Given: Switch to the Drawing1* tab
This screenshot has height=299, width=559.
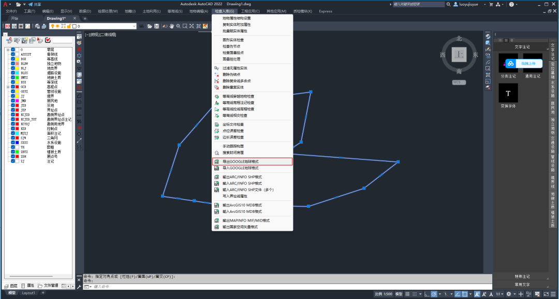Looking at the screenshot, I should pos(56,19).
